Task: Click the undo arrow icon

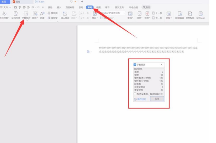Action: tap(33, 7)
